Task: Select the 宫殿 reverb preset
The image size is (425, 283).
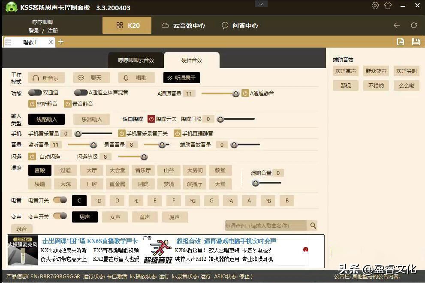Action: 39,170
